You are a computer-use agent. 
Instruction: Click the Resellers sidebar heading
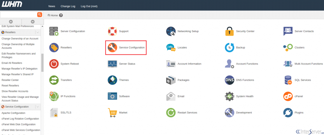tap(10, 32)
